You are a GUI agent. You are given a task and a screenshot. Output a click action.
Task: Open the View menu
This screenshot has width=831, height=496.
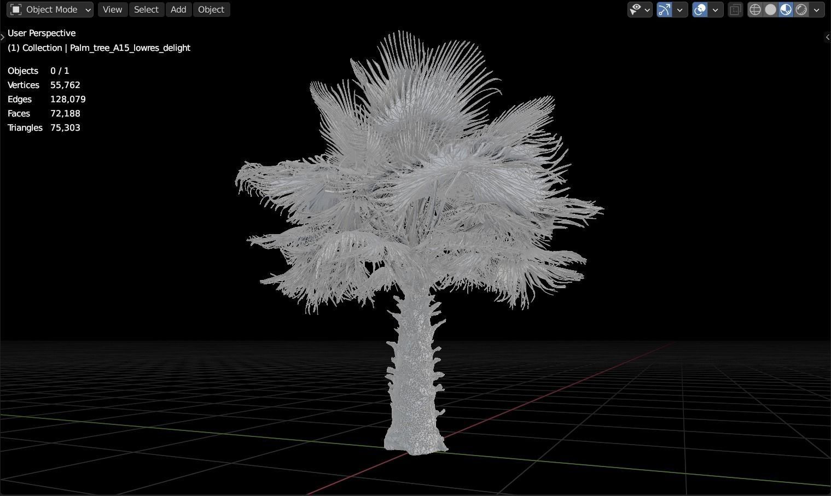pyautogui.click(x=112, y=9)
